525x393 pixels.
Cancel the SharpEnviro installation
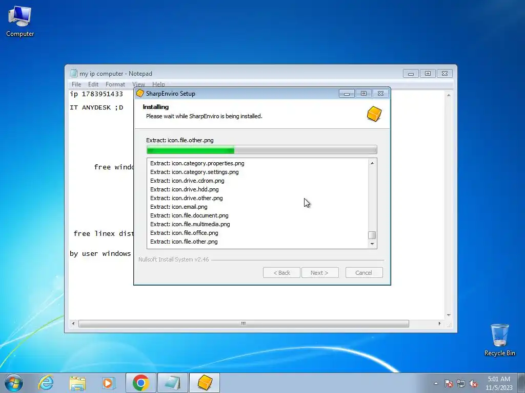[364, 273]
